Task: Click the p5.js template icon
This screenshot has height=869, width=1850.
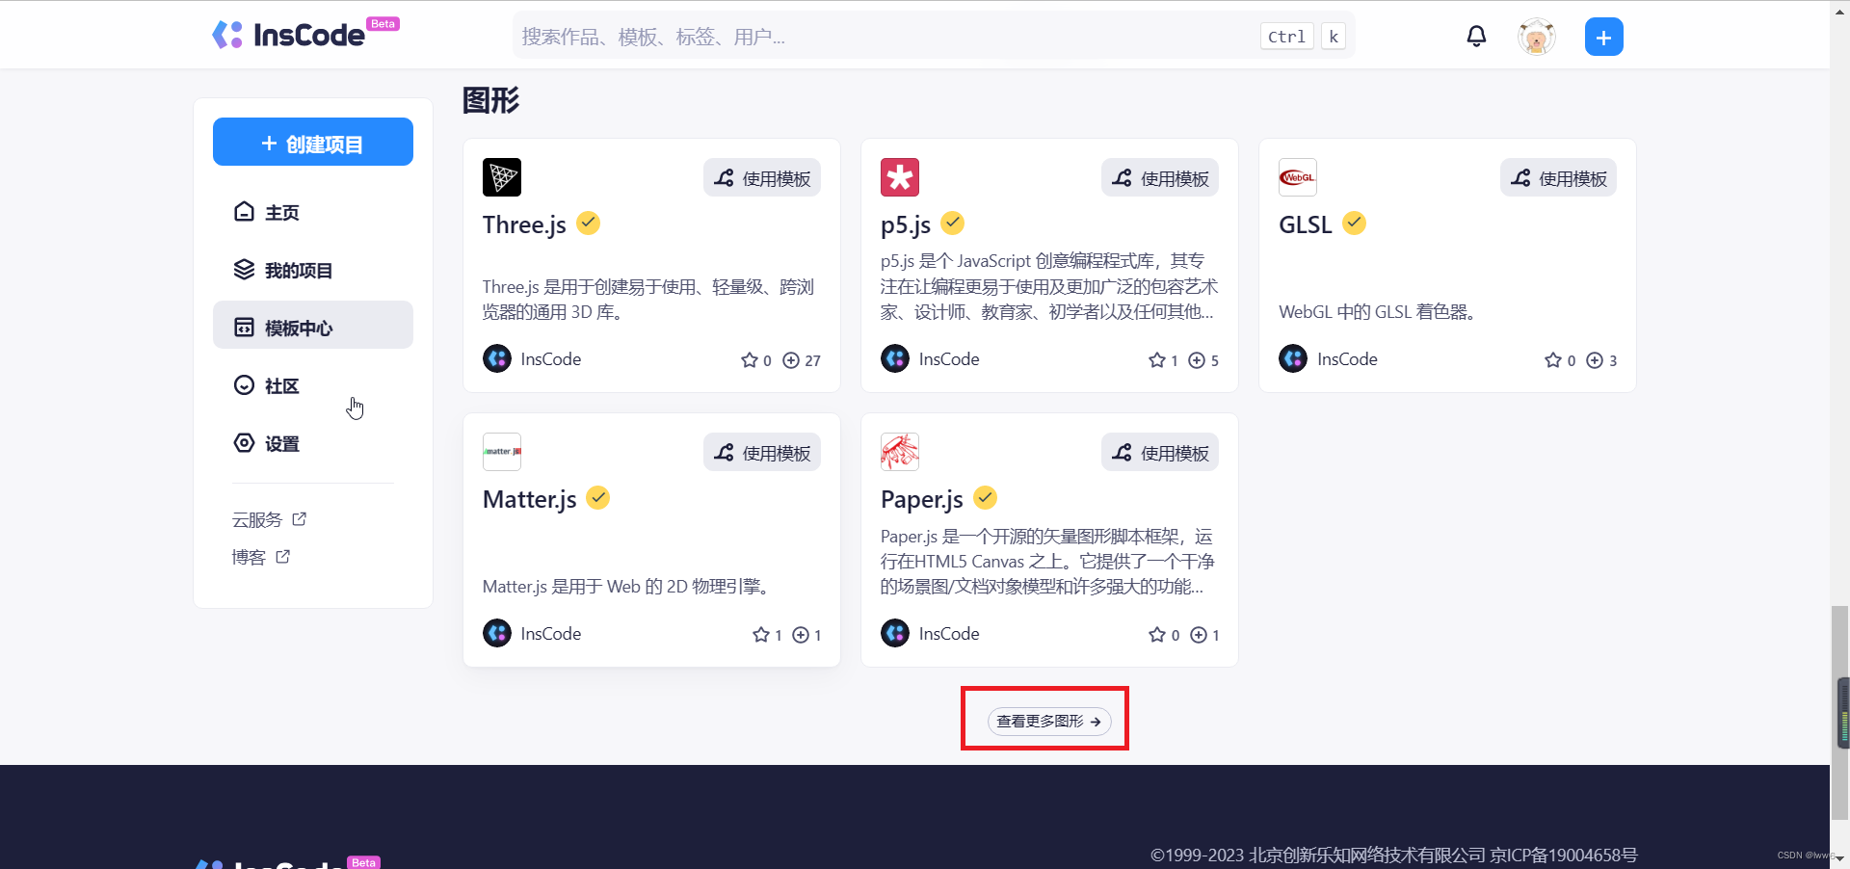Action: (900, 177)
